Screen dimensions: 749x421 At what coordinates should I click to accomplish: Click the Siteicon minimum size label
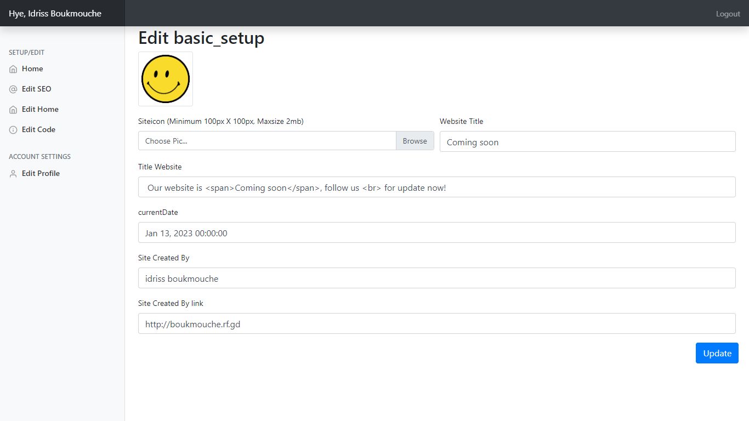221,121
